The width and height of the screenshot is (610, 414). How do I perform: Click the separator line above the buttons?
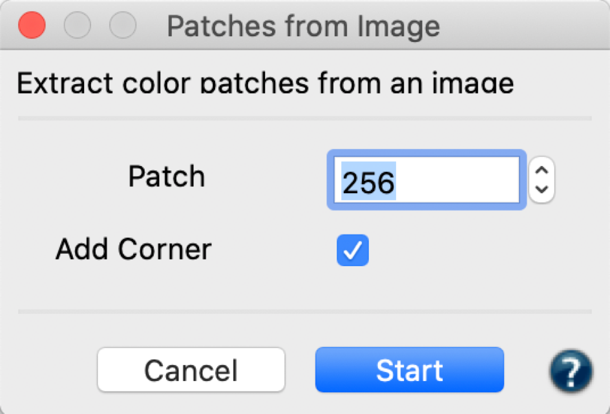tap(304, 311)
